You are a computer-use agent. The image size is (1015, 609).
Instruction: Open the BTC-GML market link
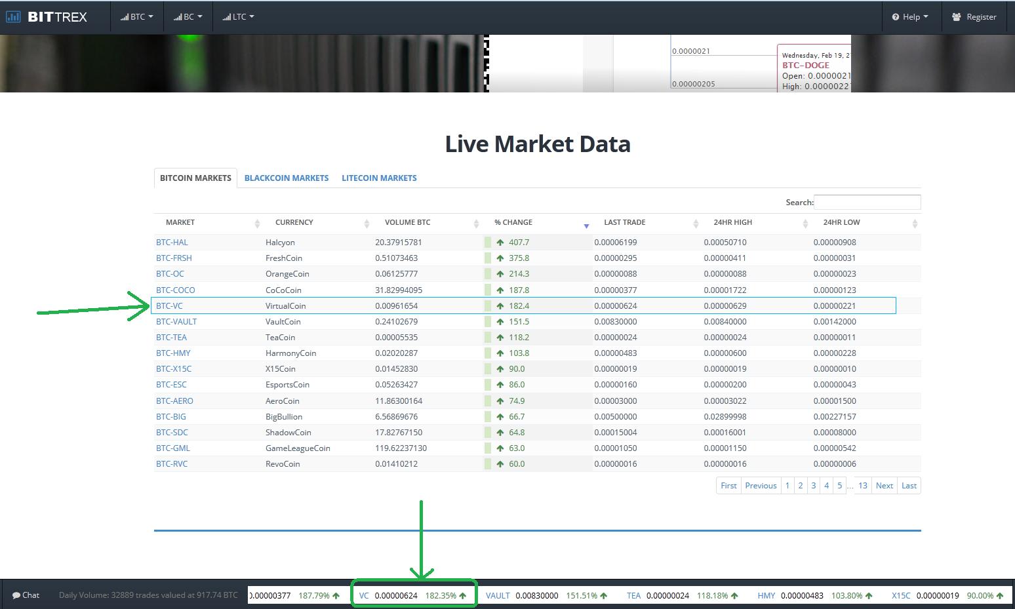[173, 448]
